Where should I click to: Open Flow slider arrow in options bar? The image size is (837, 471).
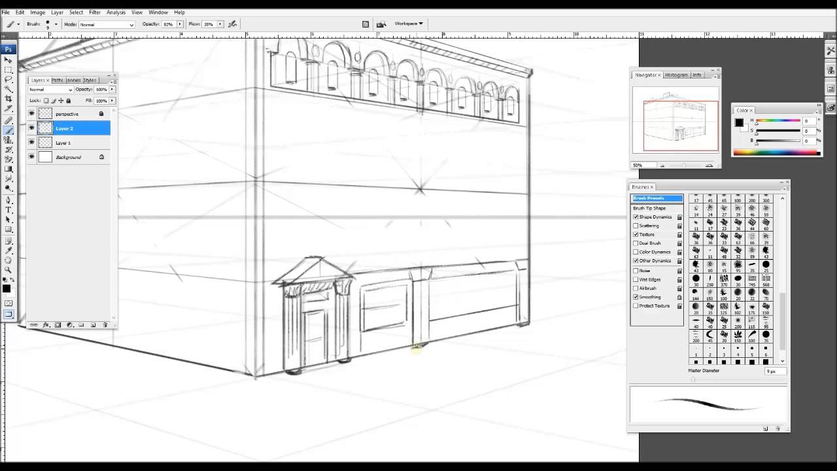220,24
